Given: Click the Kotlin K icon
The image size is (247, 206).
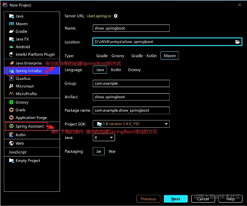Looking at the screenshot, I should click(x=11, y=135).
